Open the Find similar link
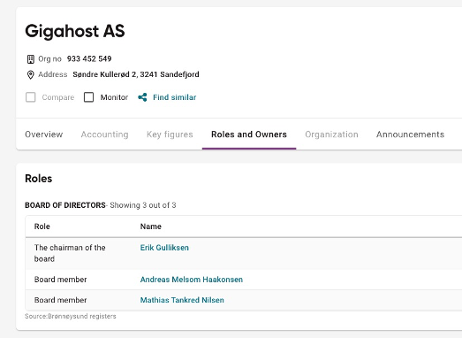Image resolution: width=462 pixels, height=338 pixels. point(174,97)
